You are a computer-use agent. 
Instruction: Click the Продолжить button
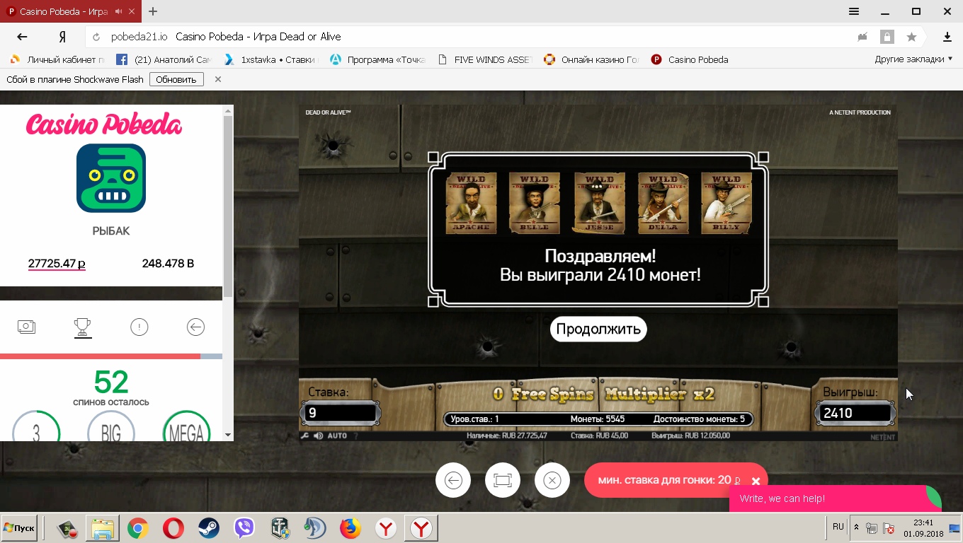coord(598,329)
